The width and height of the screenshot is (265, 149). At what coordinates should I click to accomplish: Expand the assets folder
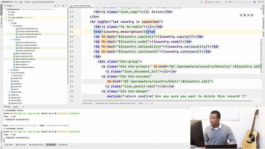click(9, 70)
